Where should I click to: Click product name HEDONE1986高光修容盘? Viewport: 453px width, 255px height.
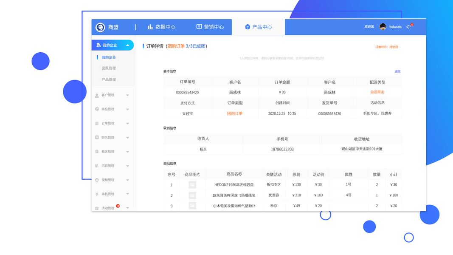pyautogui.click(x=234, y=184)
